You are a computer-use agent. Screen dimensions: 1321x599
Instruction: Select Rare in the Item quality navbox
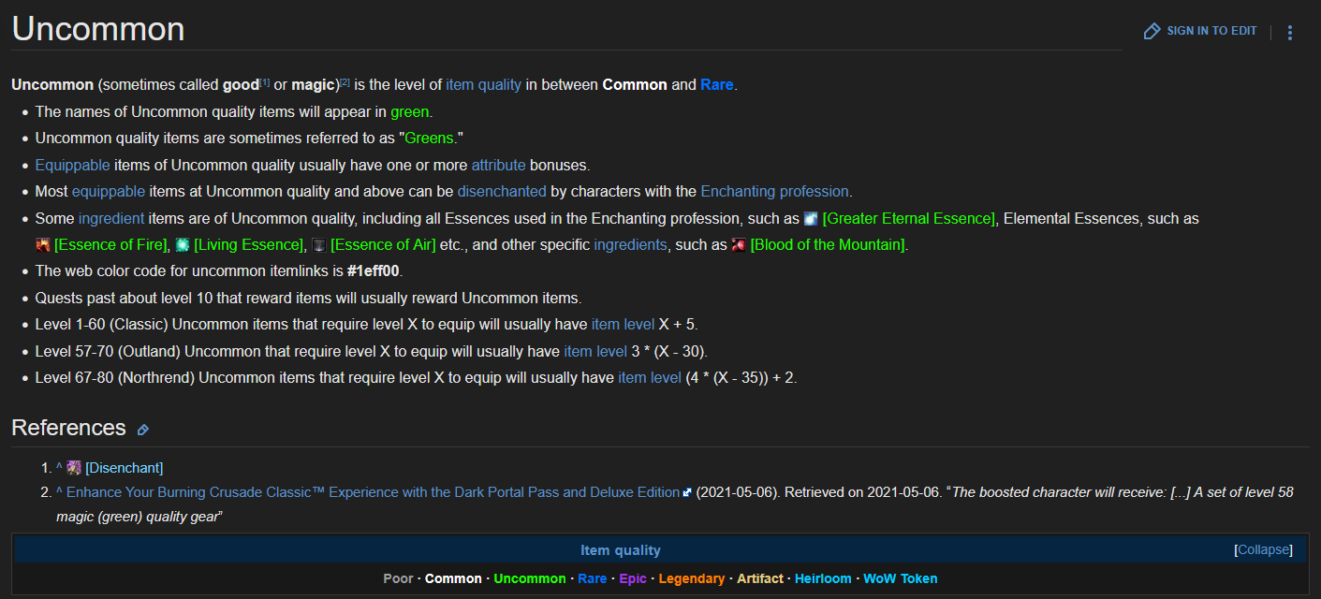point(592,578)
